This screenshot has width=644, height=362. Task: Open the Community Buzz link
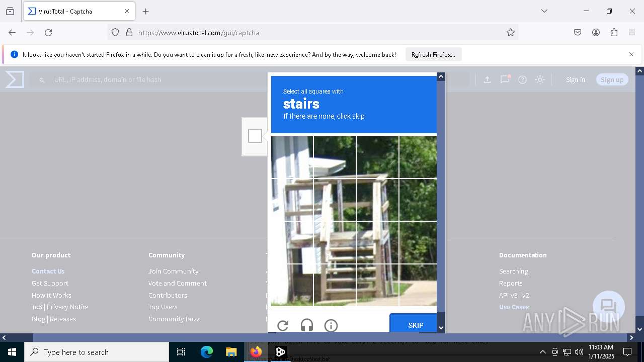pos(174,319)
